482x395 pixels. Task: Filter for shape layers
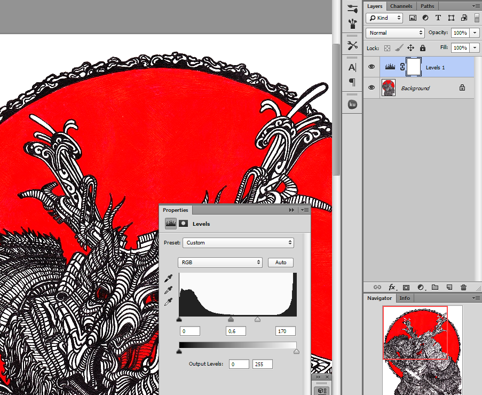(x=451, y=18)
